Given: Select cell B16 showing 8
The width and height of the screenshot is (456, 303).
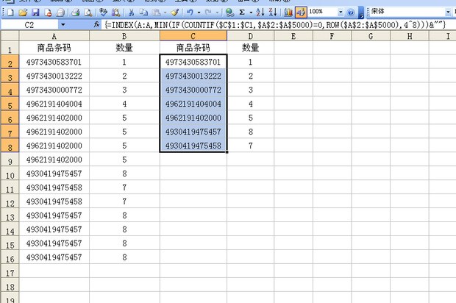Looking at the screenshot, I should [x=124, y=257].
